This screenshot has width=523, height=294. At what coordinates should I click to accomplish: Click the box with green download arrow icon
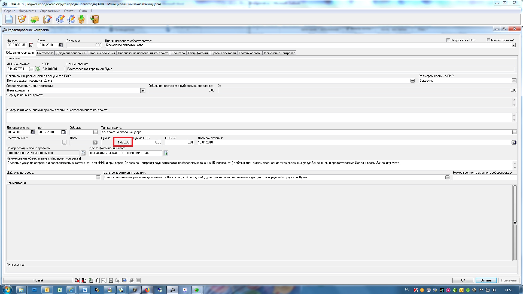tap(82, 19)
